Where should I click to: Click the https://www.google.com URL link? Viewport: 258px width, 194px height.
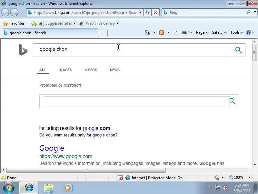(66, 156)
